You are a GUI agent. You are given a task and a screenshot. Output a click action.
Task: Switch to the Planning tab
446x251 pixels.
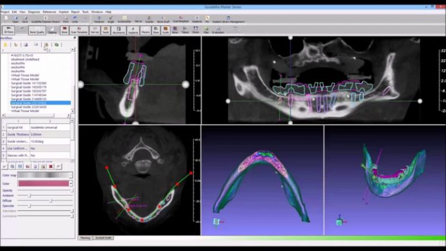[x=85, y=238]
